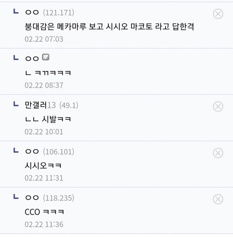This screenshot has height=237, width=233.
Task: Click the timestamp 02.22 08:37
Action: 44,85
